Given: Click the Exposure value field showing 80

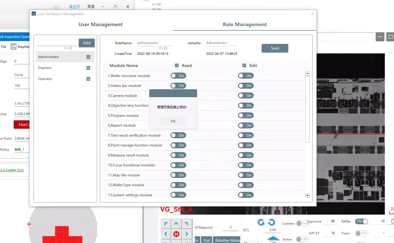Looking at the screenshot, I should click(330, 221).
